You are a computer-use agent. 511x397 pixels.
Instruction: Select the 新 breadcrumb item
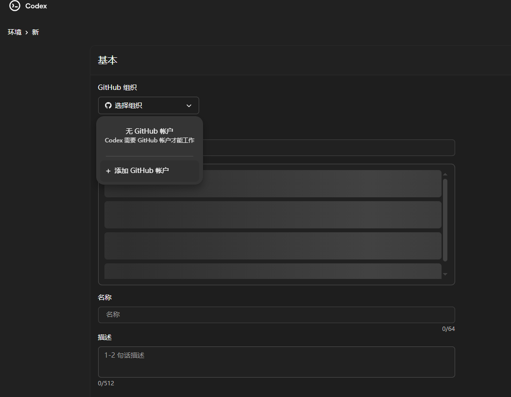pos(35,32)
